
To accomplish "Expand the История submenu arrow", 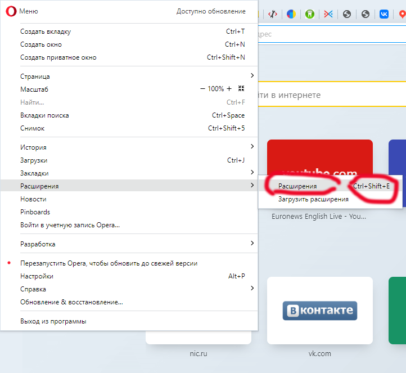I will point(252,146).
